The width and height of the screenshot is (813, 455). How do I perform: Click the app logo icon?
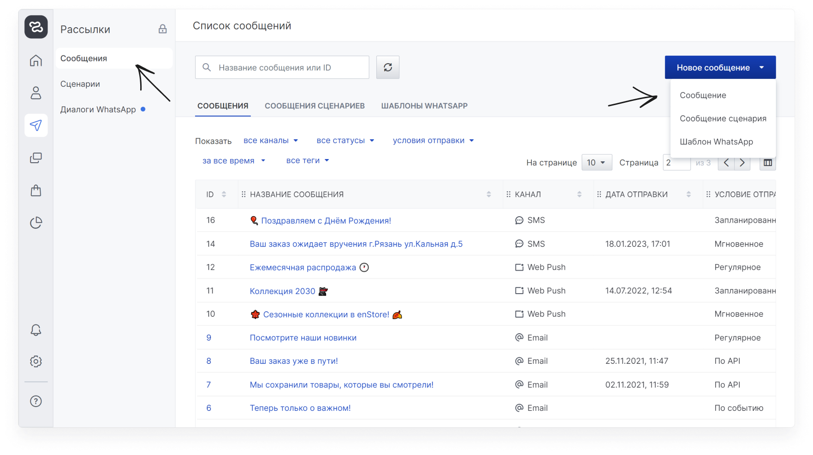(x=36, y=27)
